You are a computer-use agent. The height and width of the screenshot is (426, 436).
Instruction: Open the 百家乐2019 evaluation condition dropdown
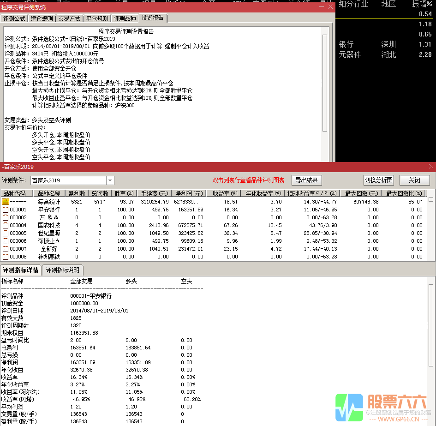(109, 180)
